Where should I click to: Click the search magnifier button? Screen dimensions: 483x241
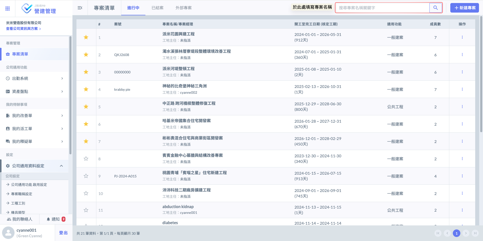pyautogui.click(x=435, y=8)
